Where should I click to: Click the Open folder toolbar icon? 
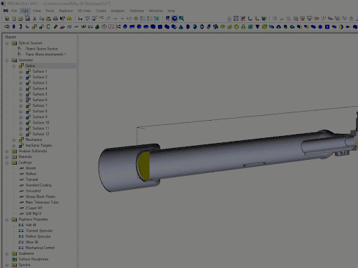click(20, 19)
